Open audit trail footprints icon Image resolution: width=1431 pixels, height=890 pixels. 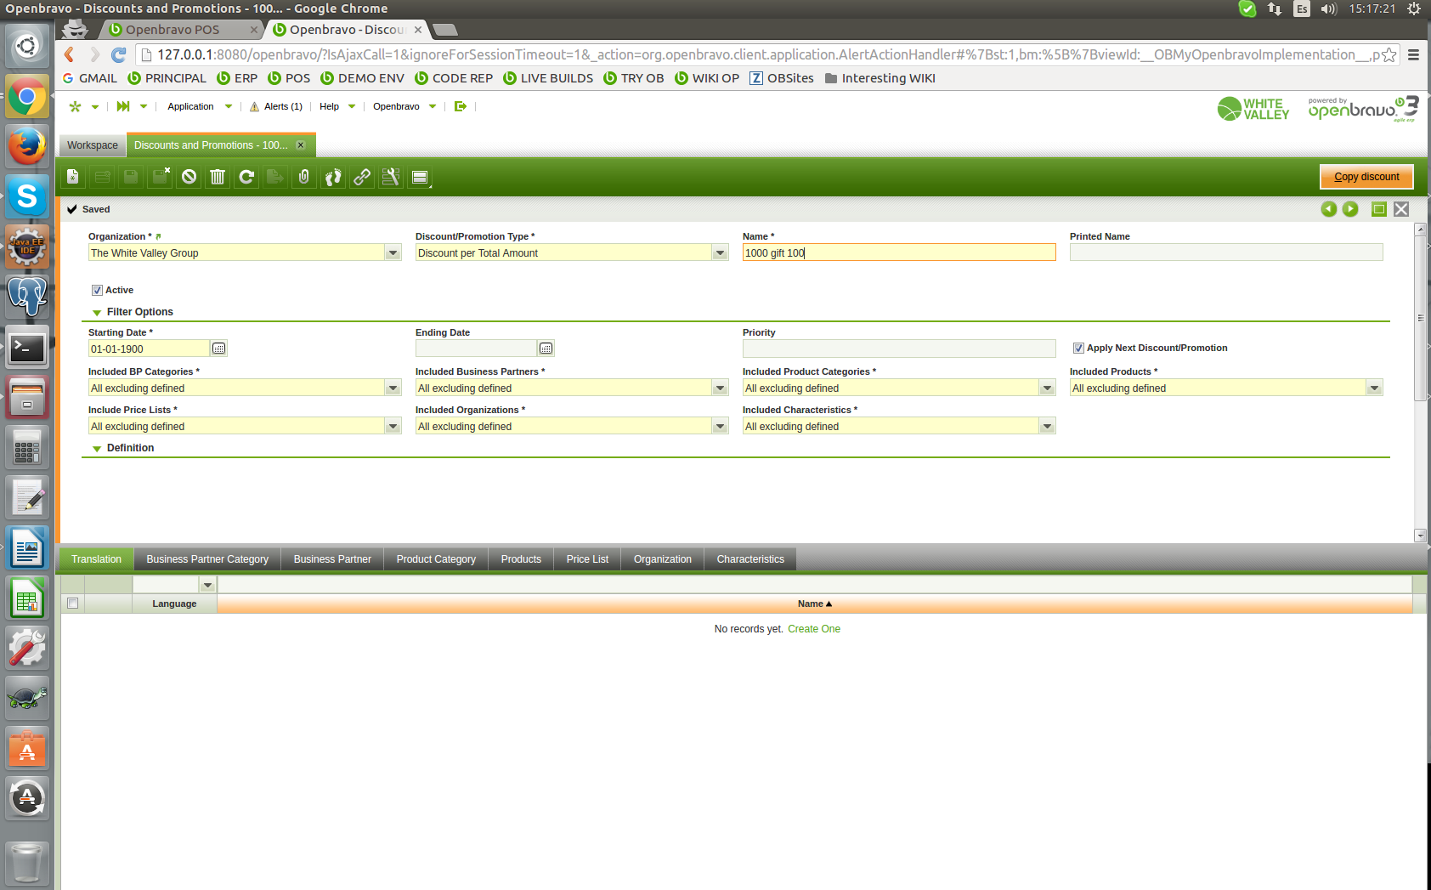click(x=333, y=177)
